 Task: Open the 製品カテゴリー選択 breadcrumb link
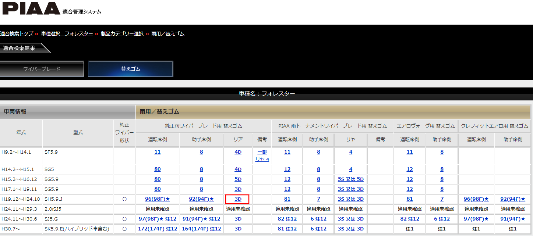[122, 34]
